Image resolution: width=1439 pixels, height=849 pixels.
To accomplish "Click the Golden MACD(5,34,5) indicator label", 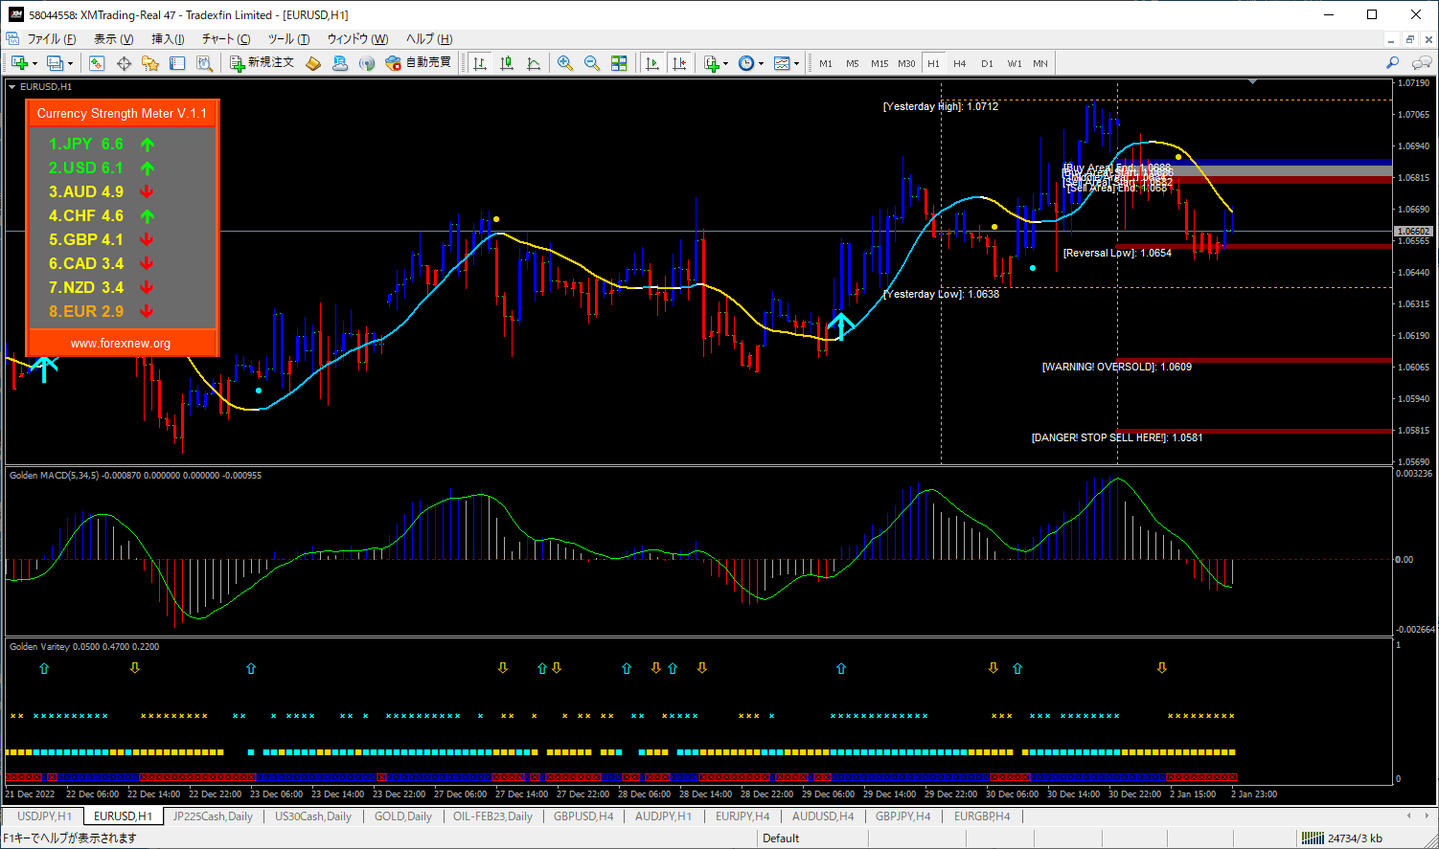I will (135, 476).
